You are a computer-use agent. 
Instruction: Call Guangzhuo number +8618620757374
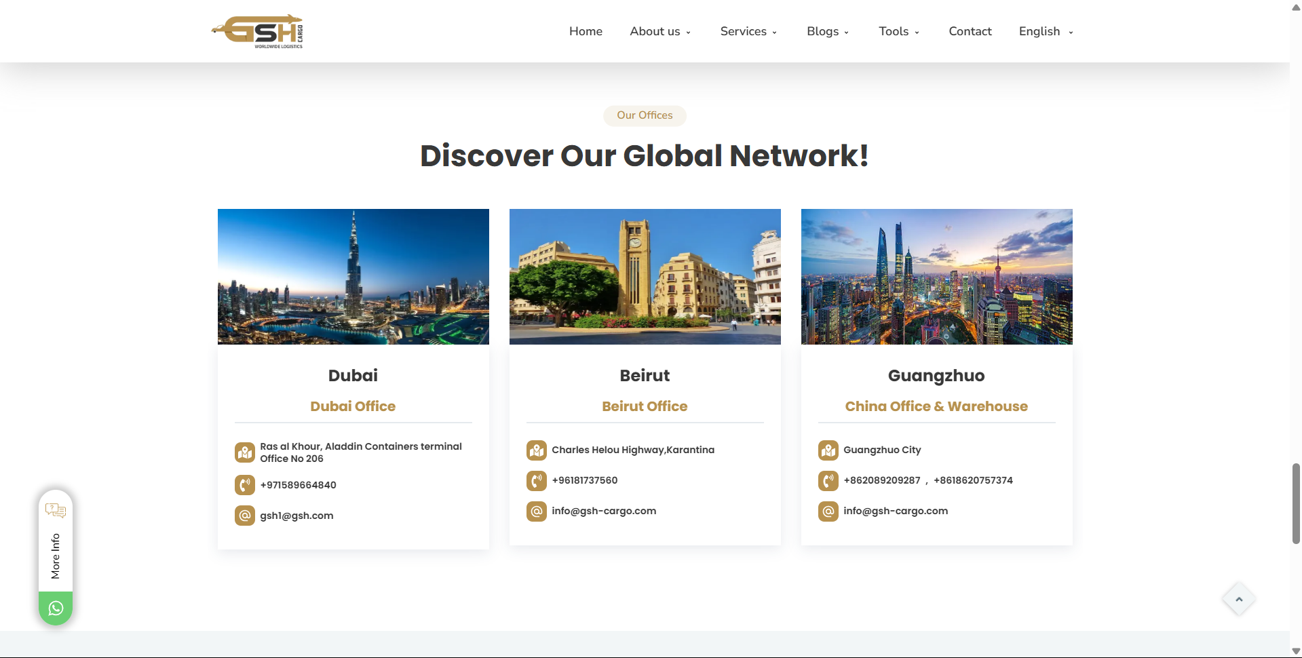[x=973, y=480]
